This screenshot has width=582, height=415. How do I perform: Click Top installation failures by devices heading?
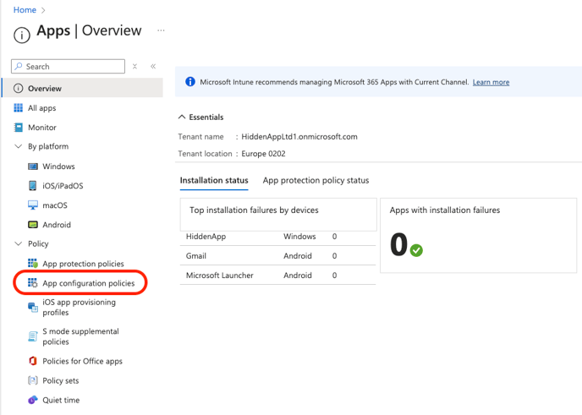[254, 210]
